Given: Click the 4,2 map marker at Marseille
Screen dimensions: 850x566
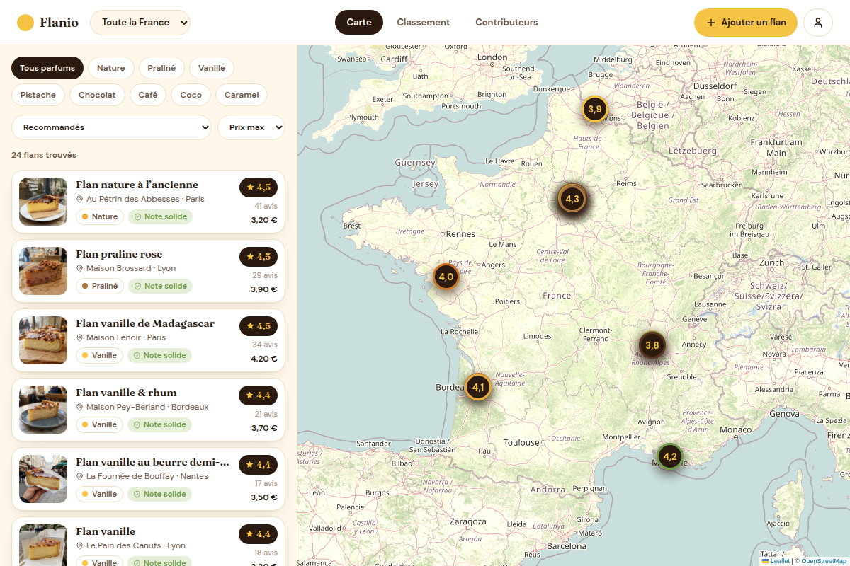Looking at the screenshot, I should pos(669,456).
